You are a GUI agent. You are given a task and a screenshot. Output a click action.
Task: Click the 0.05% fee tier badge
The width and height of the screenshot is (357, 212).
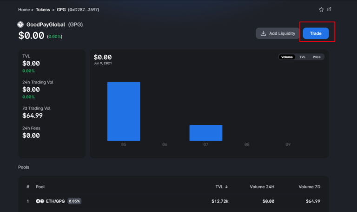pos(74,201)
